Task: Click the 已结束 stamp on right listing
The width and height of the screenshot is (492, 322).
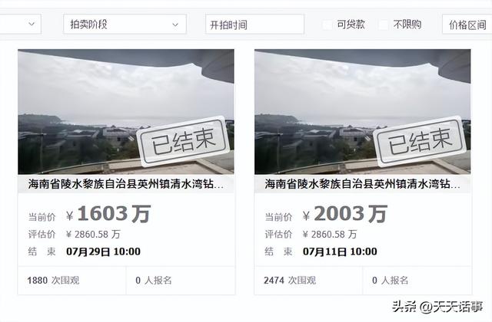Action: coord(421,141)
